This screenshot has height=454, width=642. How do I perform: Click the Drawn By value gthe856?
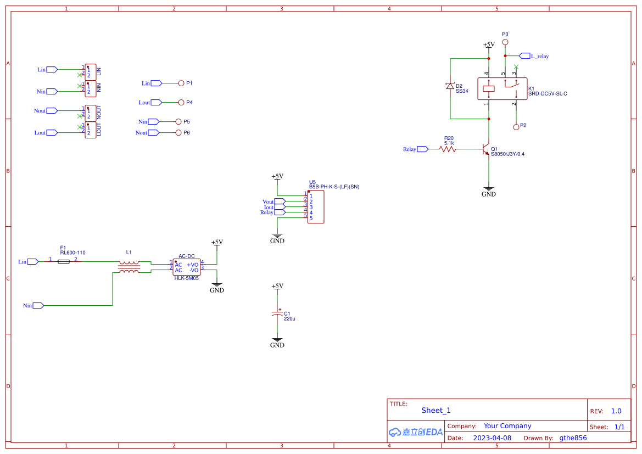[573, 438]
